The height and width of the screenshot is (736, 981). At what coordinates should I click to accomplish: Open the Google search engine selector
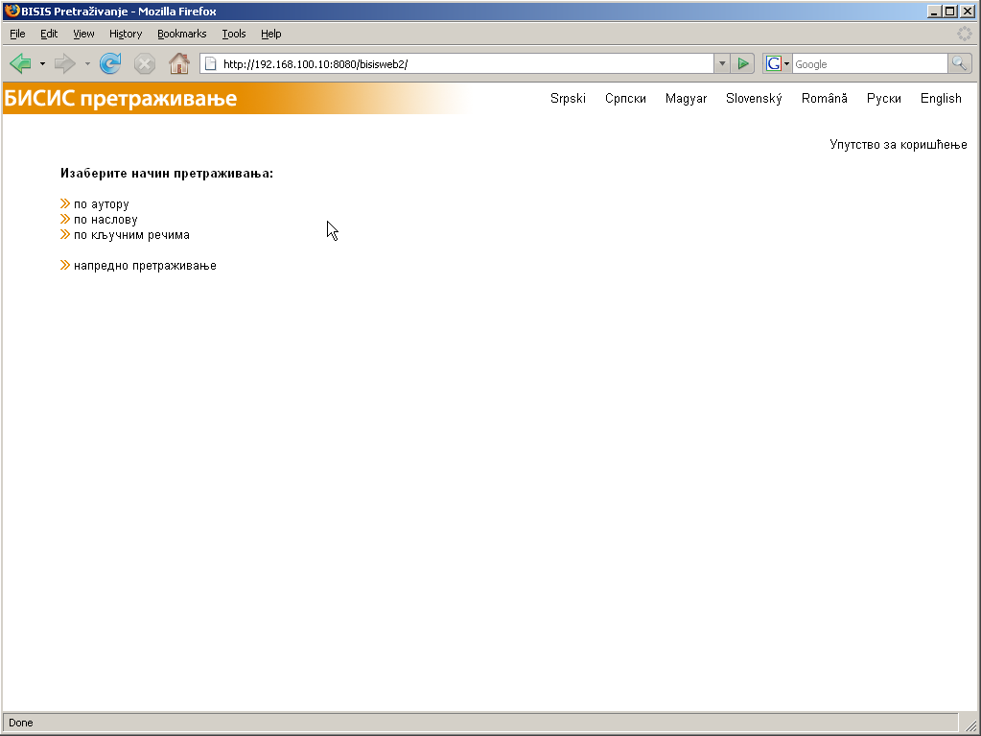(778, 64)
